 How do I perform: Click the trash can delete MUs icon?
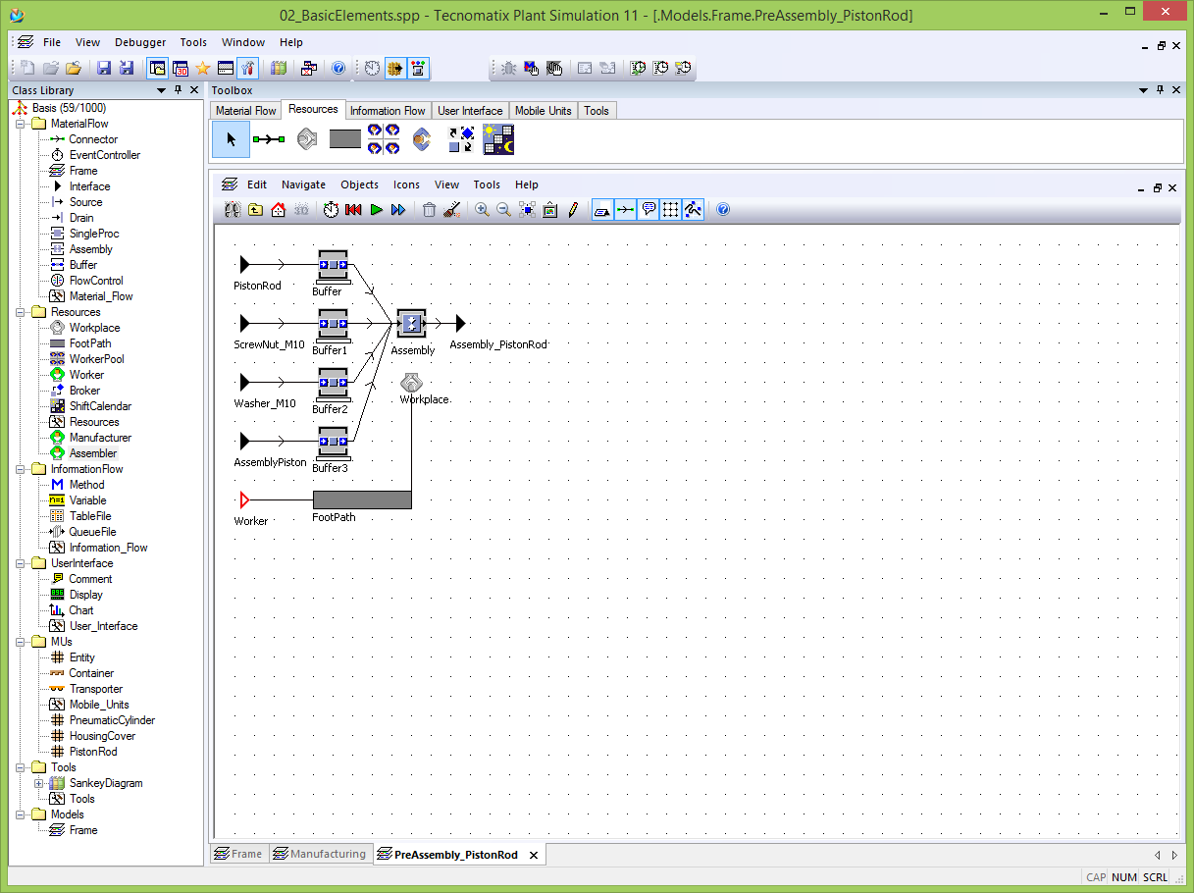429,210
